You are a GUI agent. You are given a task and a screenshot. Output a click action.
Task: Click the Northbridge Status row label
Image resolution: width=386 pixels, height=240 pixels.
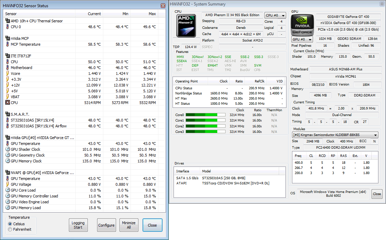189,93
